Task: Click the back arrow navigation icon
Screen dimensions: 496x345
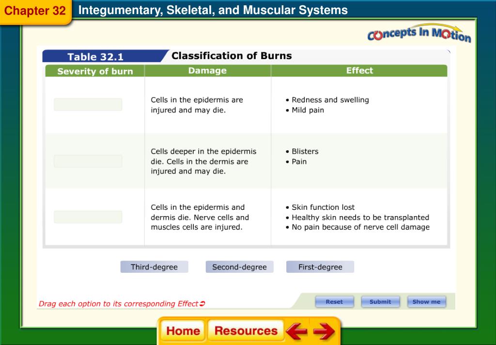Action: 296,331
